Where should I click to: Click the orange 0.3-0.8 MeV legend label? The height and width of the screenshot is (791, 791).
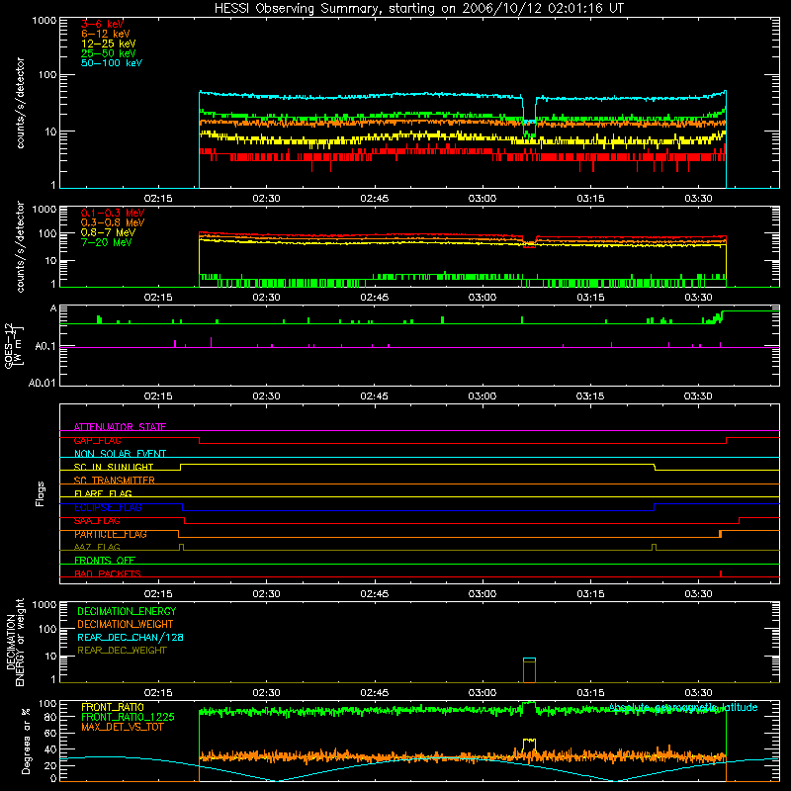click(113, 222)
